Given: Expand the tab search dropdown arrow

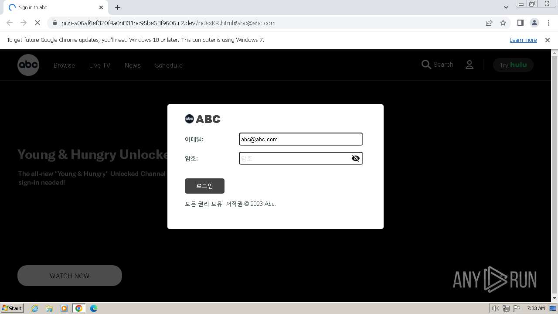Looking at the screenshot, I should pos(506,7).
